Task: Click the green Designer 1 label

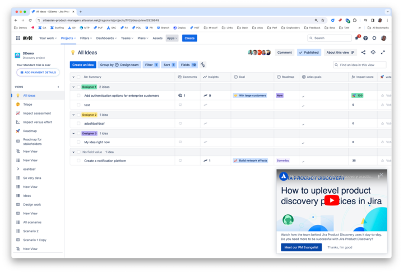Action: pos(89,87)
